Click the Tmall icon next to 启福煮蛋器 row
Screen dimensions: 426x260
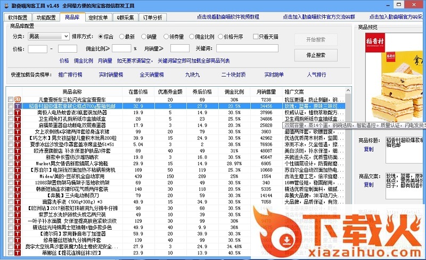(x=18, y=125)
